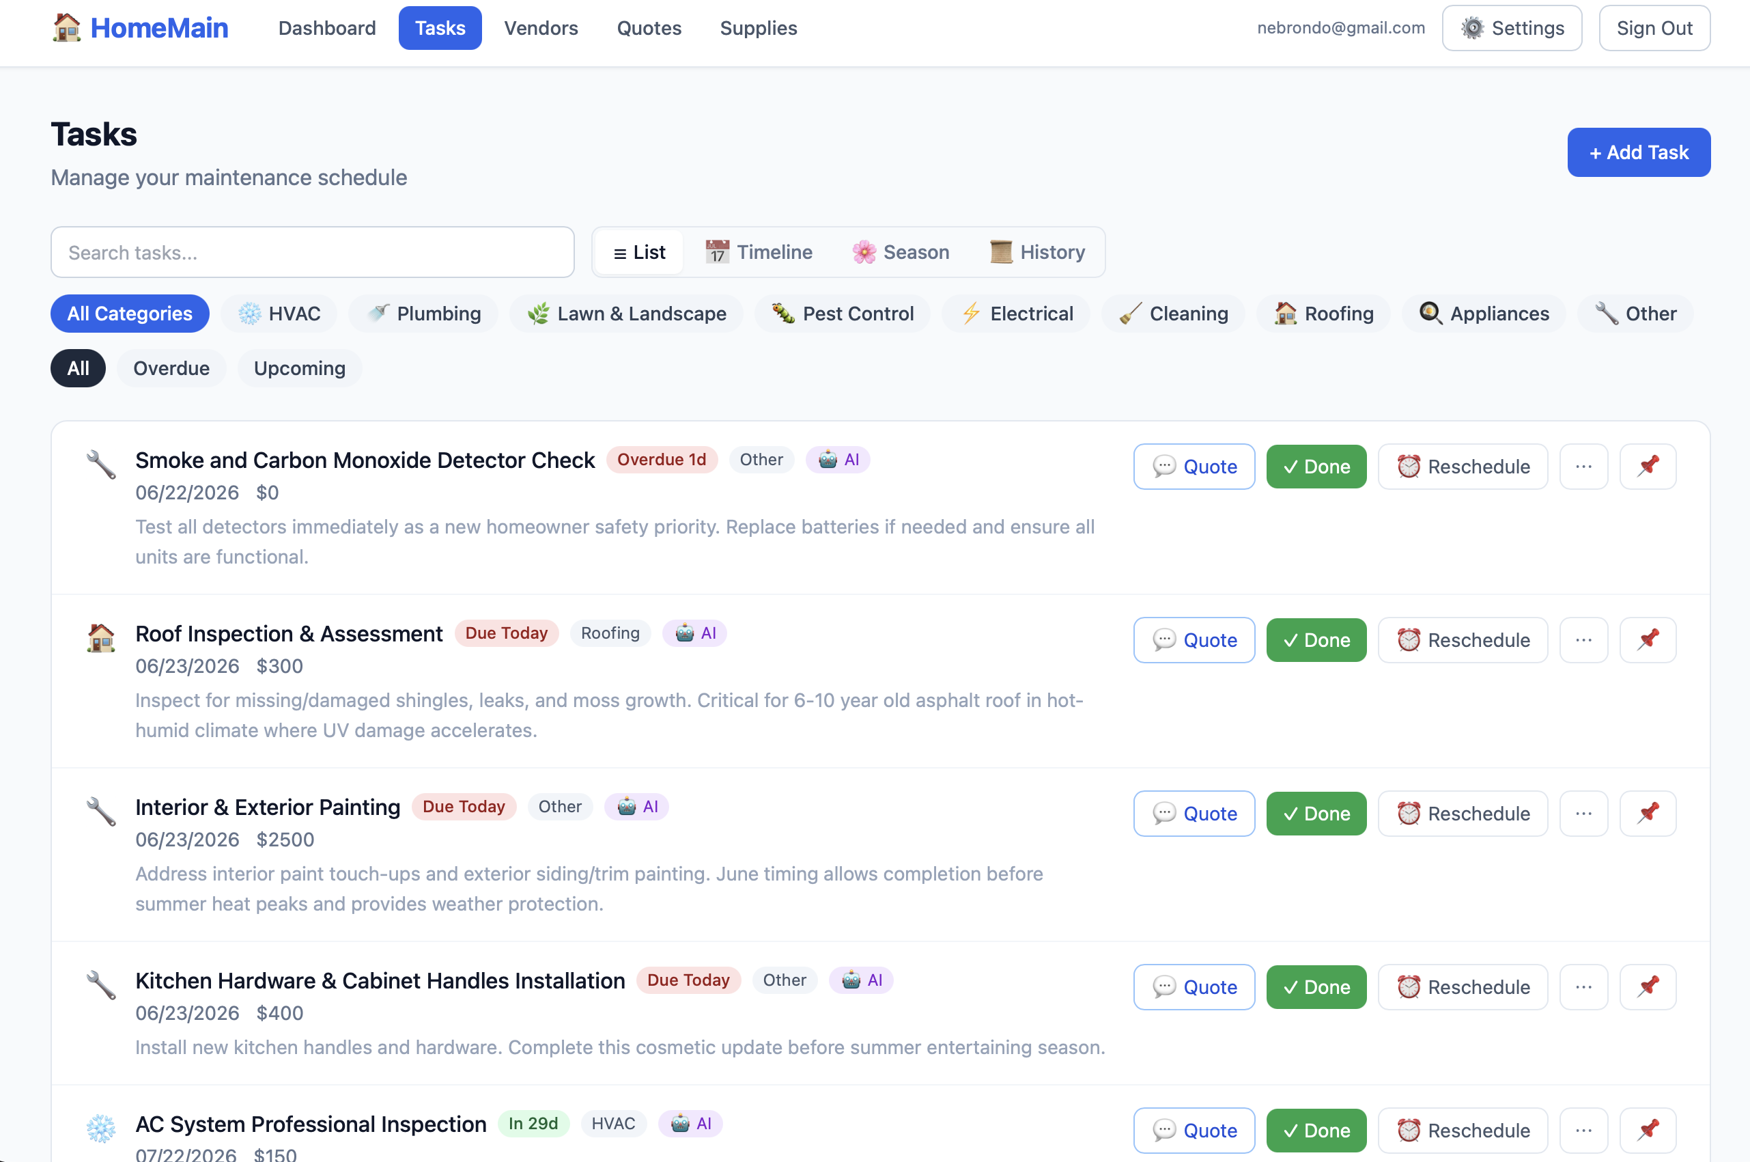Image resolution: width=1750 pixels, height=1162 pixels.
Task: Click the Sign Out button
Action: click(x=1654, y=28)
